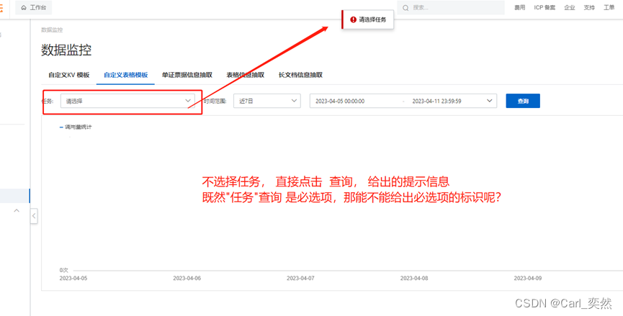Viewport: 623px width, 316px height.
Task: Switch to 单证票据信息抽取 tab
Action: click(x=187, y=75)
